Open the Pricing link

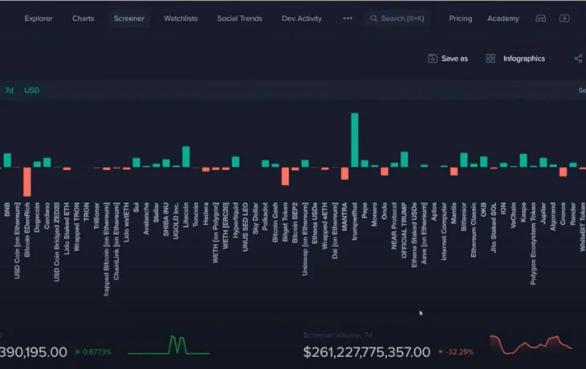pos(461,18)
